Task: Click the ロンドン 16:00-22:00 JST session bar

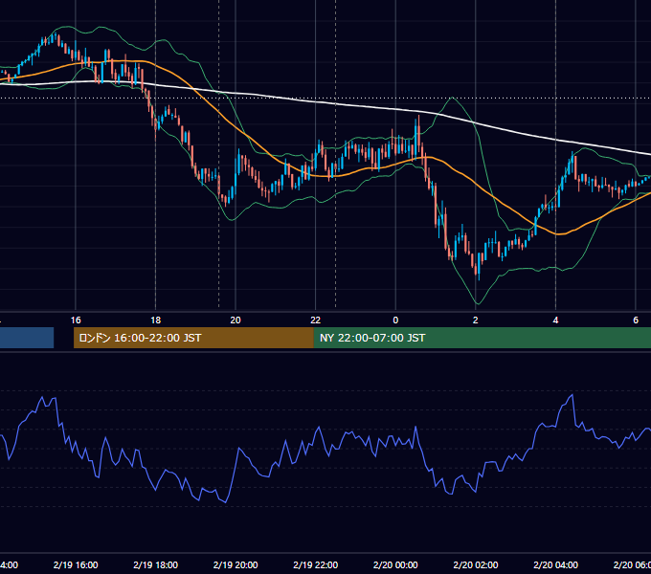Action: [x=193, y=338]
